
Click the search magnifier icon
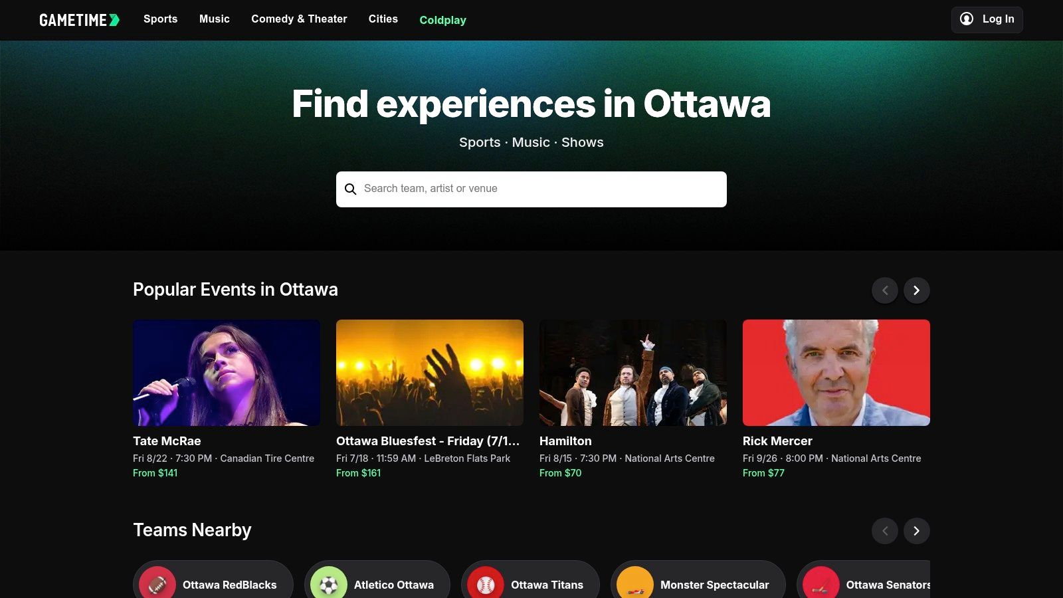click(x=351, y=189)
